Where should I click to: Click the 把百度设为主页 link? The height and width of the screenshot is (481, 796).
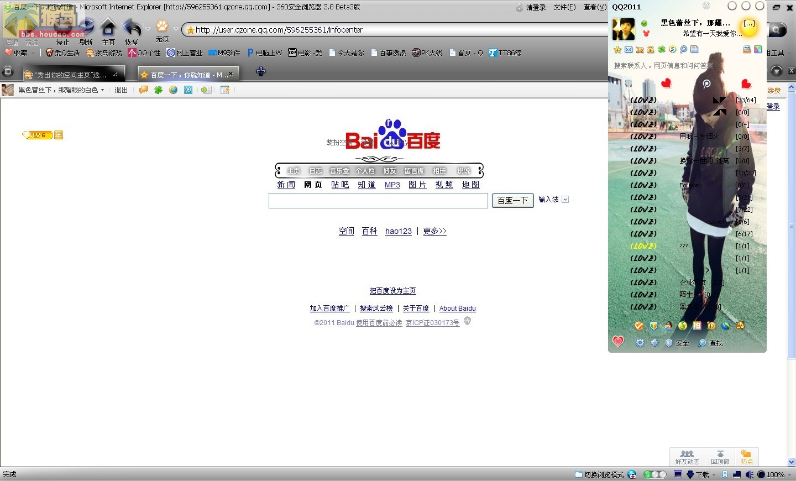[392, 291]
